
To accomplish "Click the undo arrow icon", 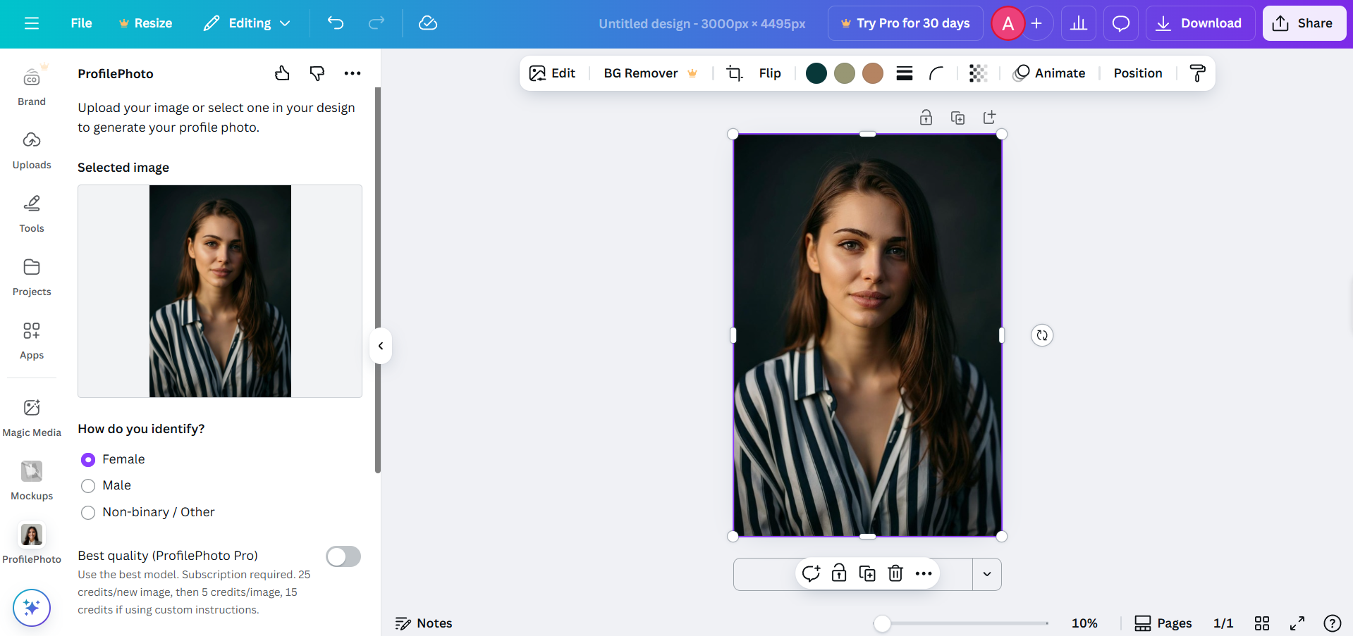I will pos(335,23).
